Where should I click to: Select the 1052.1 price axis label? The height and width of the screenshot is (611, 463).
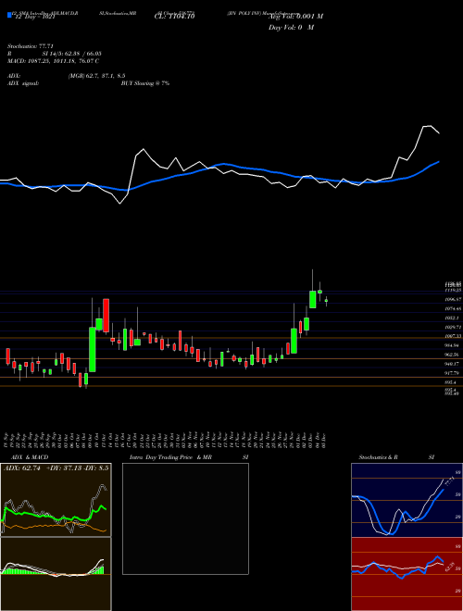454,318
